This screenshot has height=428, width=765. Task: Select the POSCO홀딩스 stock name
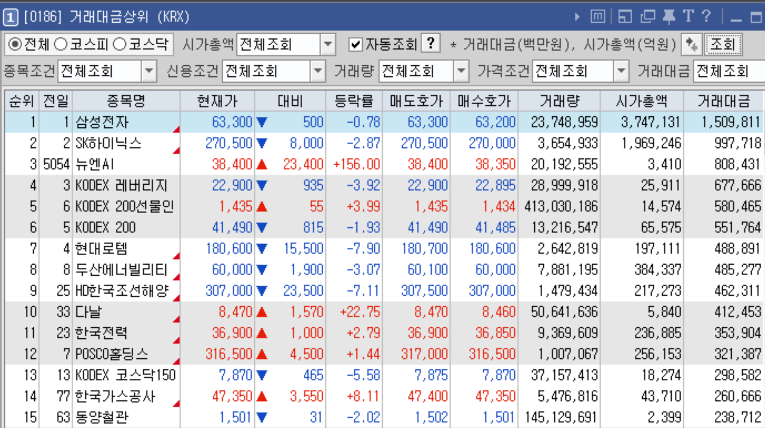click(x=112, y=354)
